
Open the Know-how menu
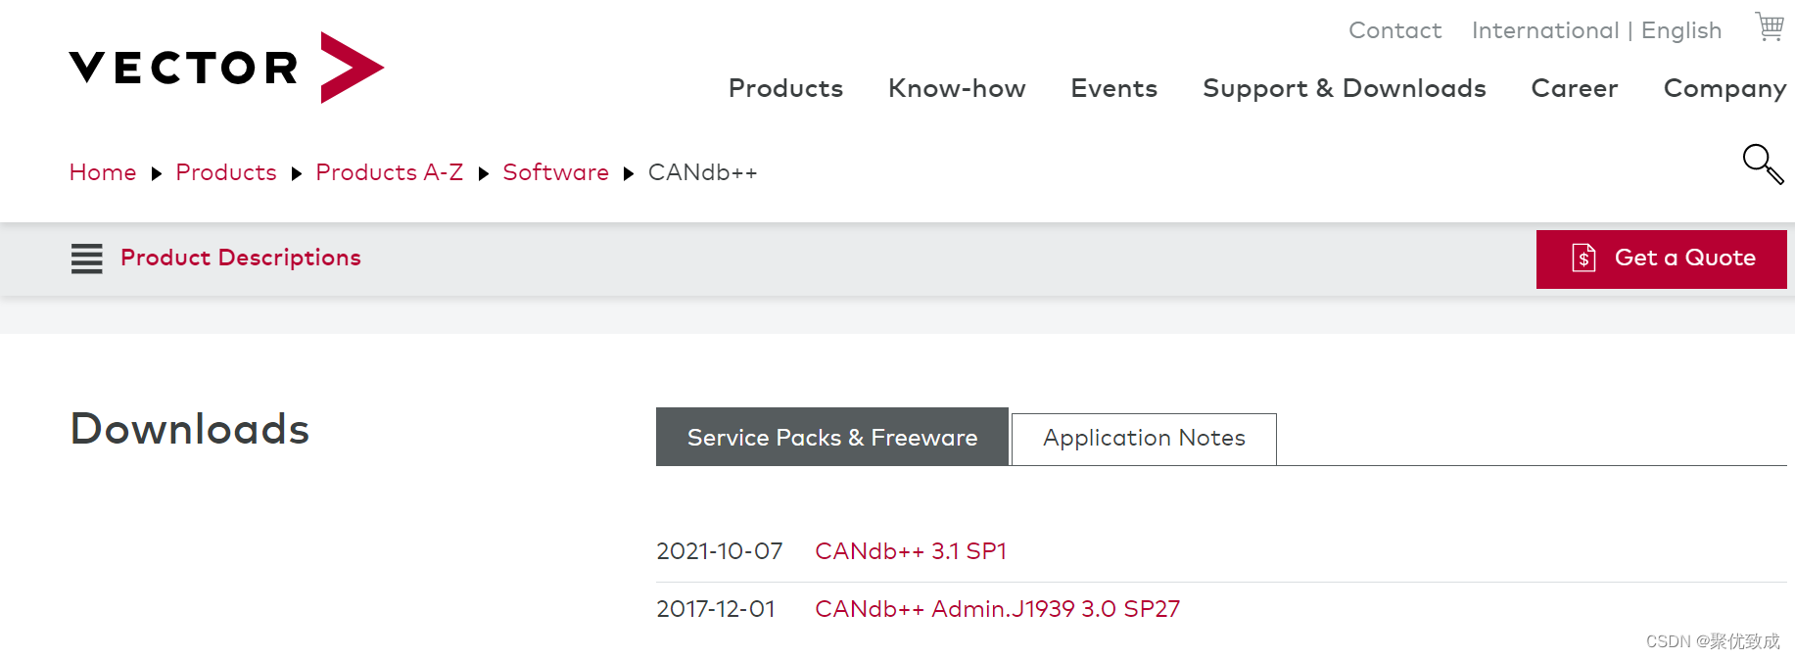pyautogui.click(x=957, y=88)
